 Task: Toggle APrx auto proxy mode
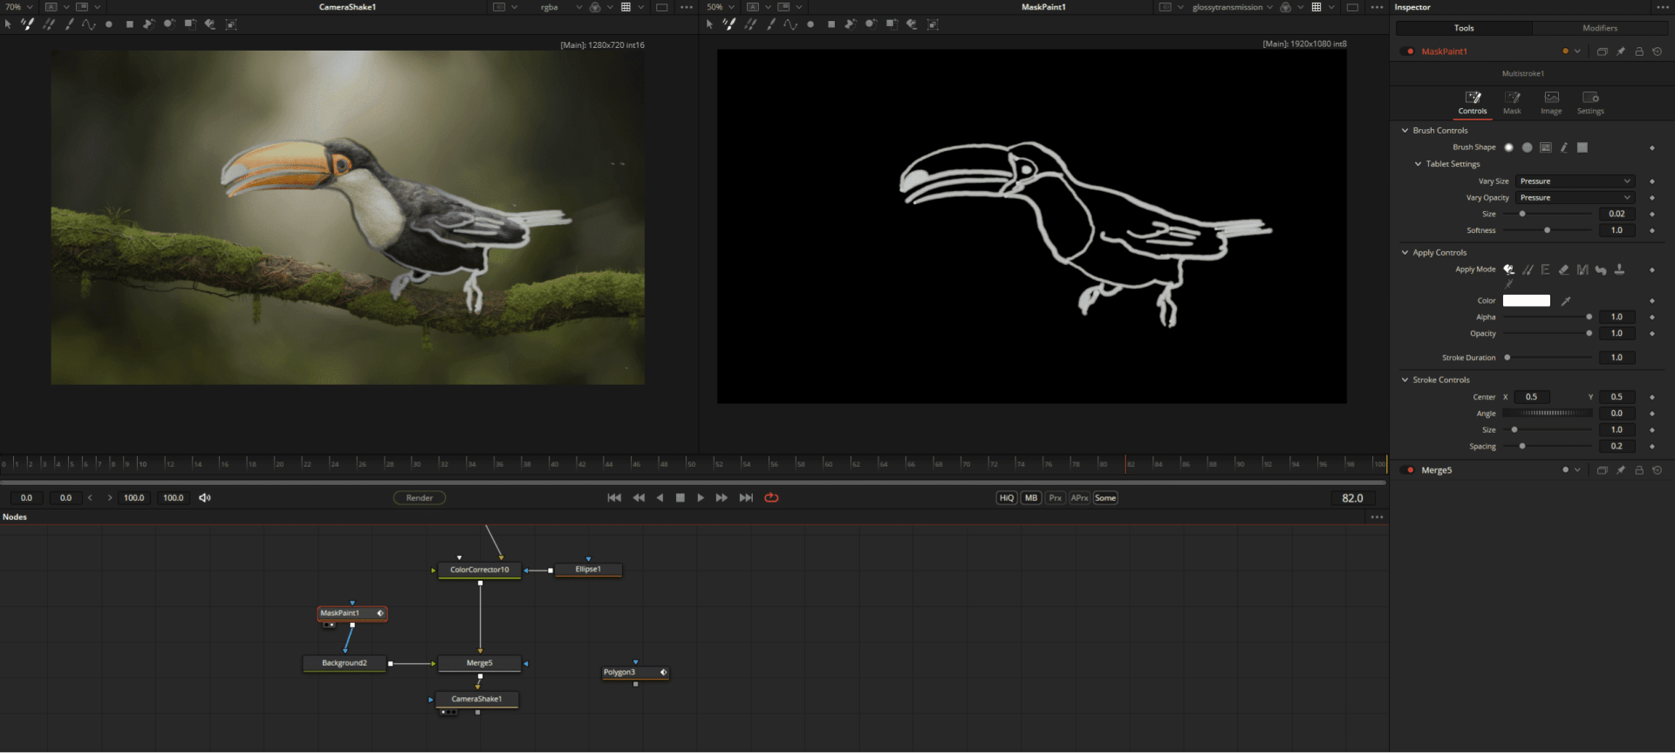[1080, 498]
